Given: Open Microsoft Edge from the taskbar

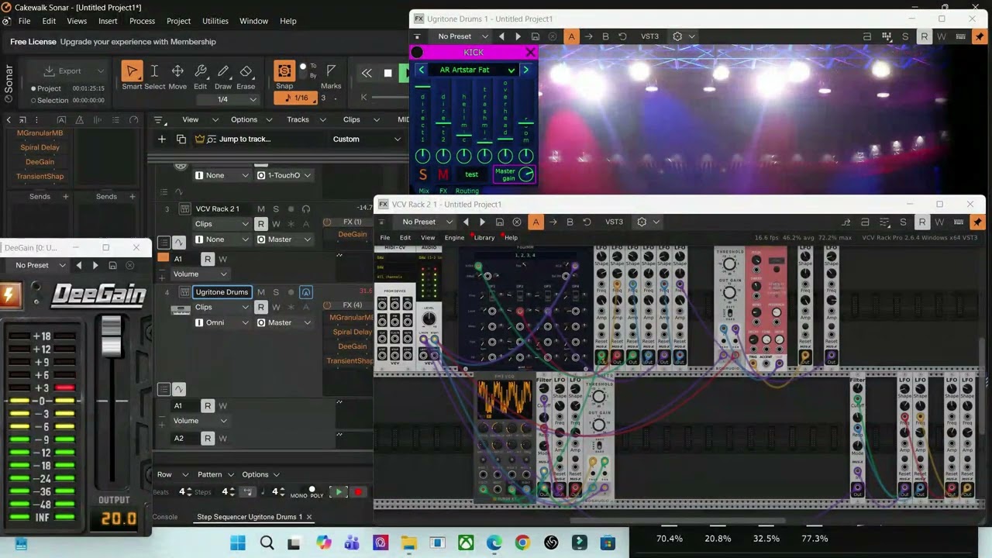Looking at the screenshot, I should [x=494, y=543].
